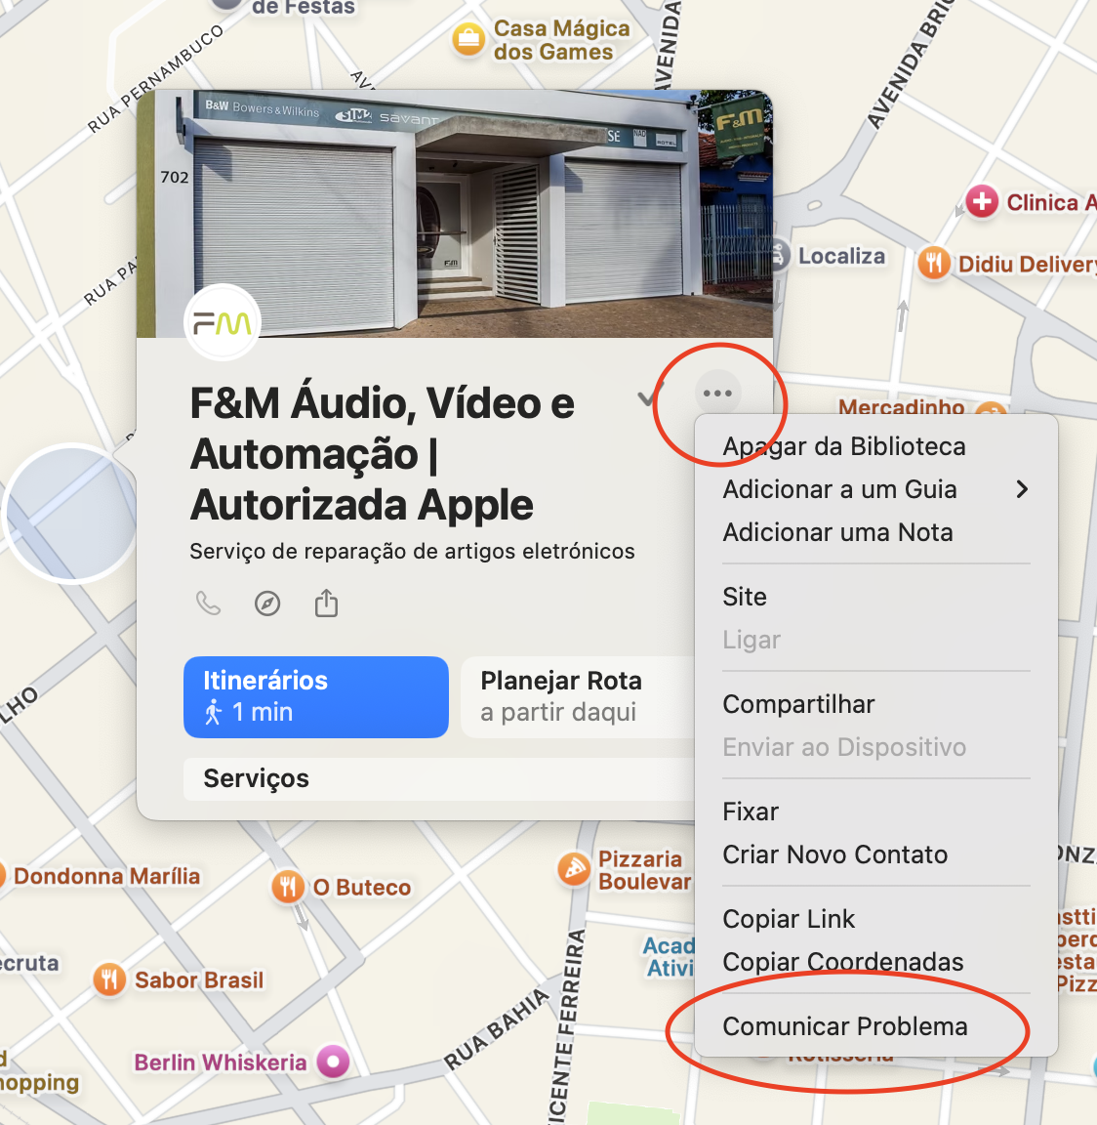Click the share icon below description
The image size is (1097, 1125).
point(326,603)
